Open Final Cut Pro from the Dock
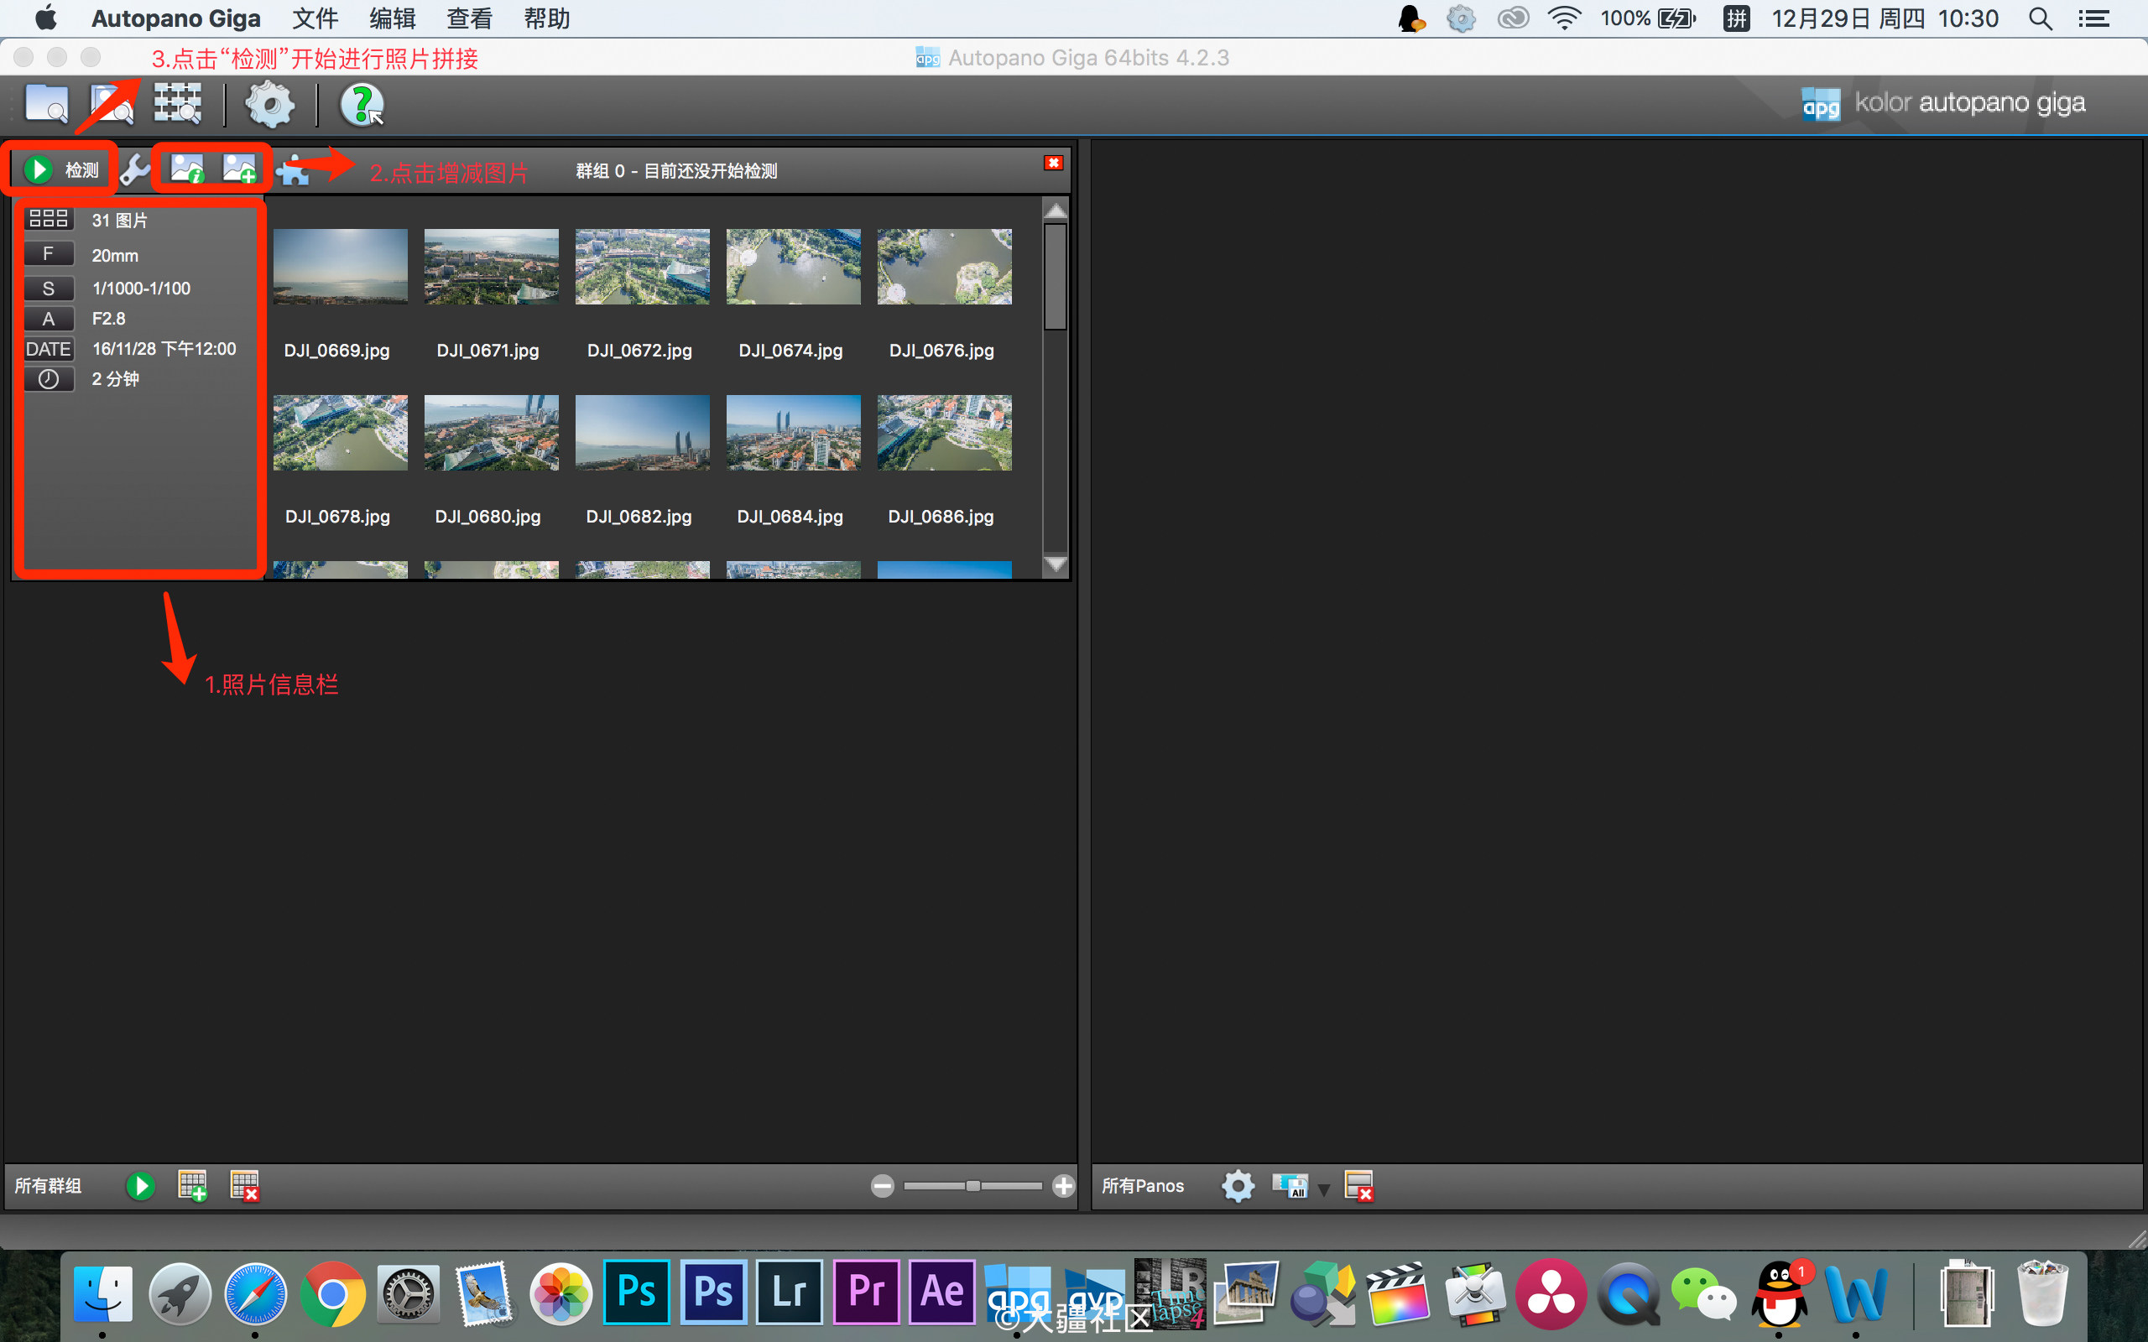This screenshot has height=1342, width=2148. [x=1398, y=1294]
